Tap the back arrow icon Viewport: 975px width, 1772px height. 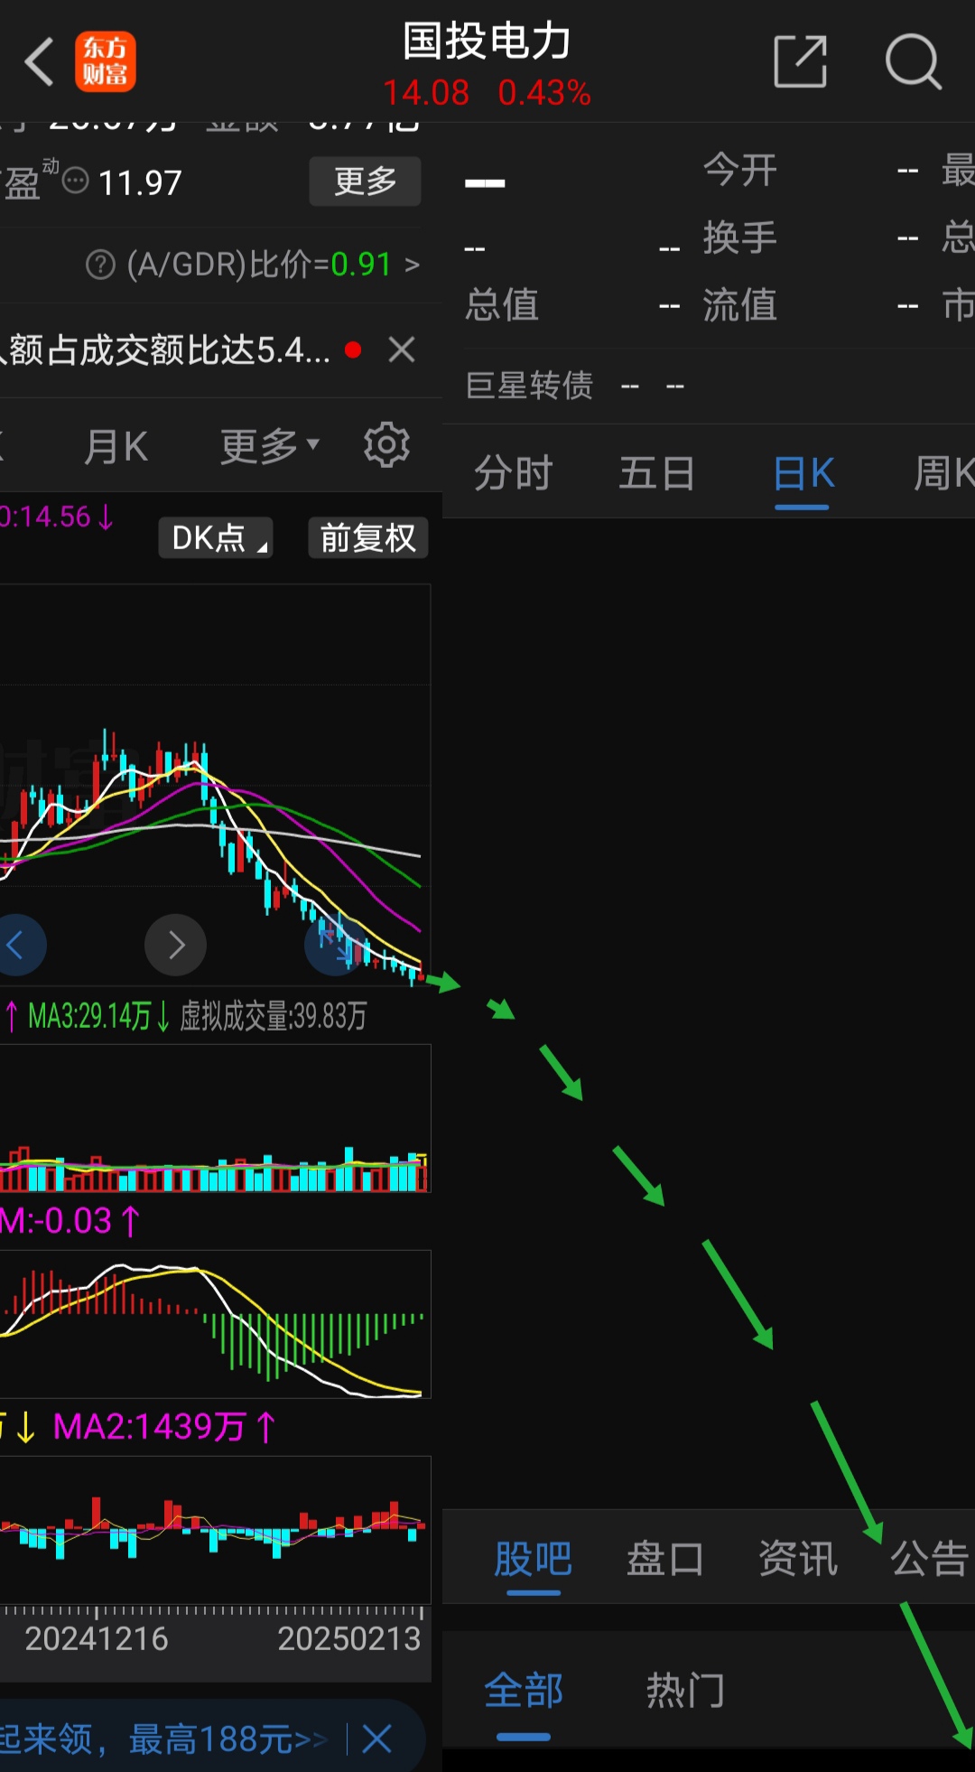pyautogui.click(x=39, y=61)
